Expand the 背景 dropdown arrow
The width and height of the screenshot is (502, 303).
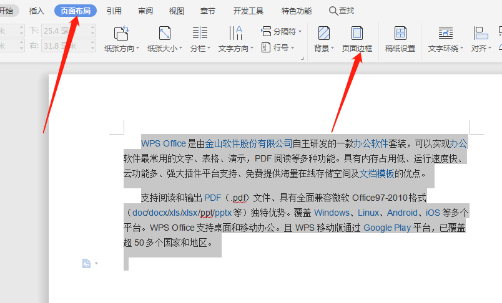point(332,48)
